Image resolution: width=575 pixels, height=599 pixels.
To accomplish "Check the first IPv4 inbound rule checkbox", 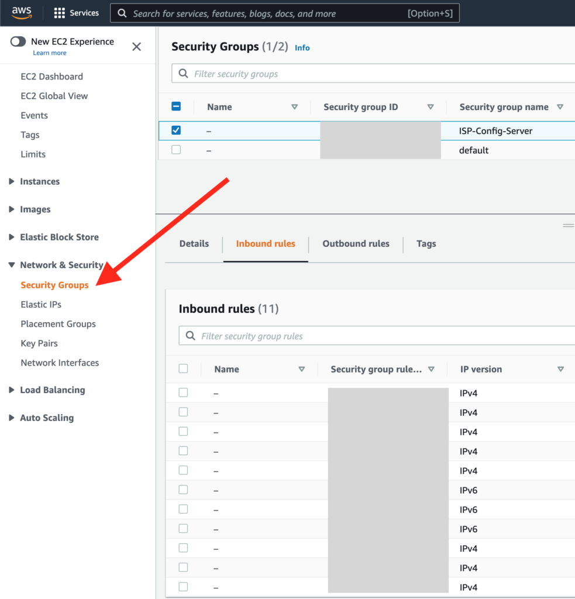I will pyautogui.click(x=184, y=393).
